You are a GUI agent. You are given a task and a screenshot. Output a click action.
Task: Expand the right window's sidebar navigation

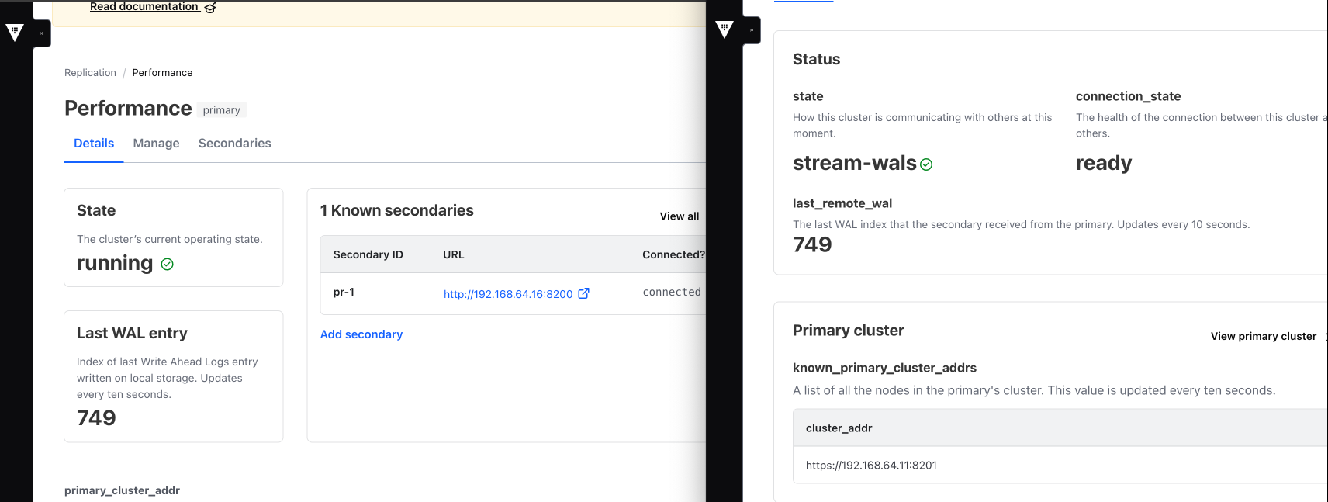pyautogui.click(x=752, y=30)
